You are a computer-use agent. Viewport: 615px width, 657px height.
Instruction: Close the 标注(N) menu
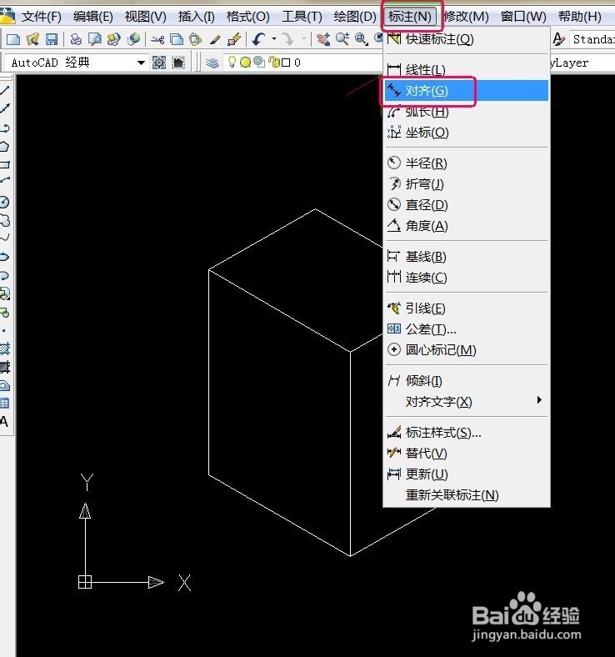409,17
